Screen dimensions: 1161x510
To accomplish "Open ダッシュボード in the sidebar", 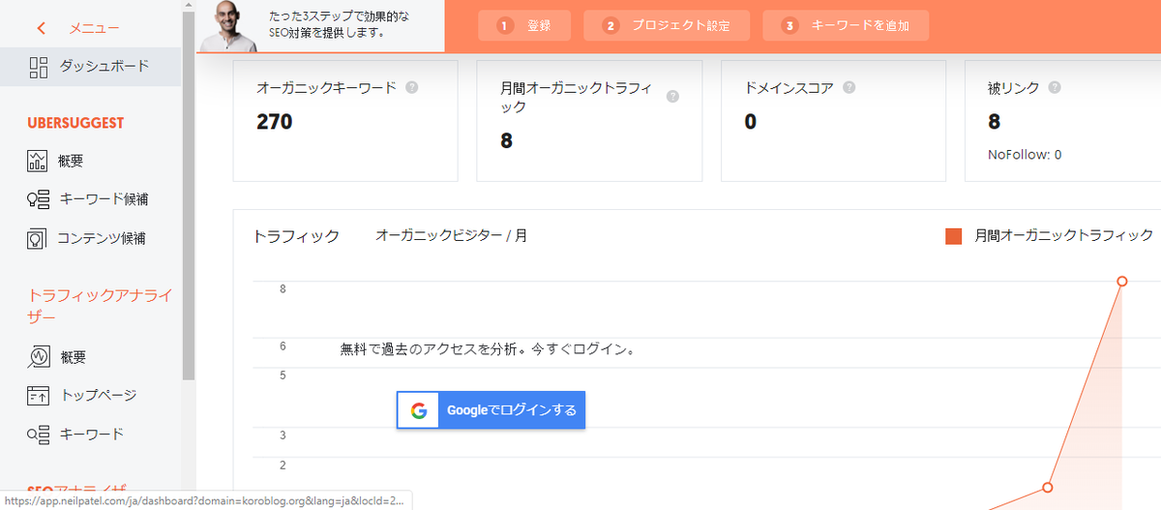I will click(90, 67).
